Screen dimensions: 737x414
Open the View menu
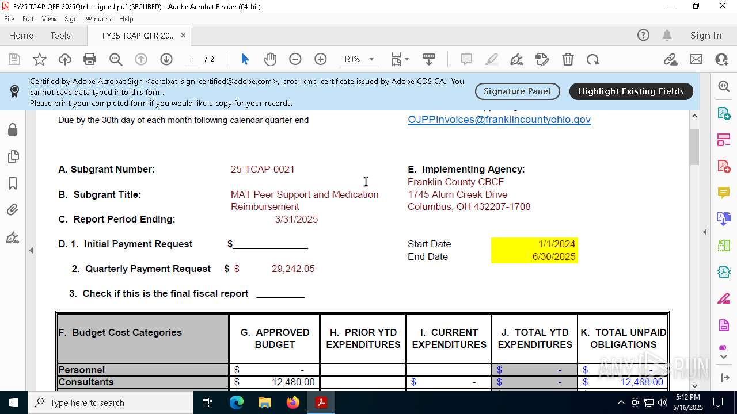[x=49, y=19]
